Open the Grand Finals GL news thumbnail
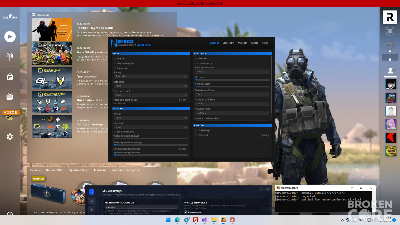Screen dimensions: 400x225 52,78
